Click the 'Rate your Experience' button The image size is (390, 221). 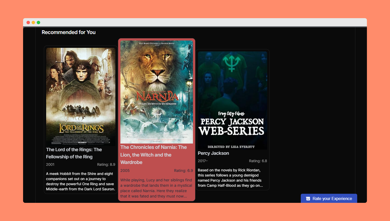point(329,198)
